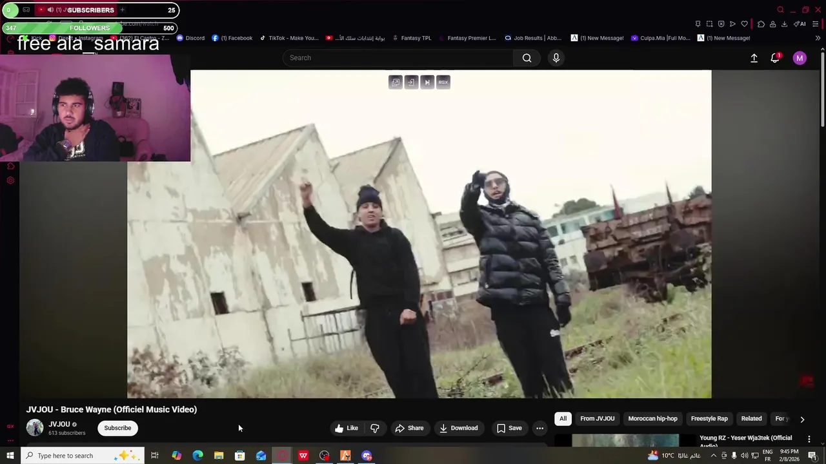Click the skip-next icon above the video
826x464 pixels.
coord(427,82)
